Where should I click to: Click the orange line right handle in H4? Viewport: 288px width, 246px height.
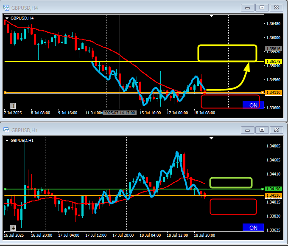point(263,93)
